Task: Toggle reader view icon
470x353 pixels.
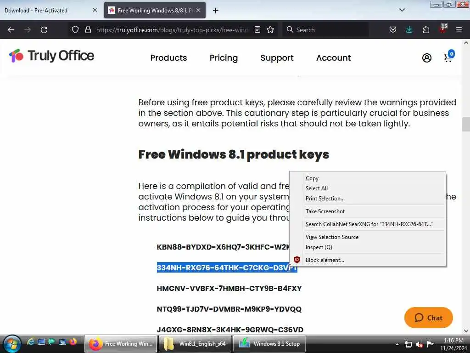Action: tap(257, 29)
